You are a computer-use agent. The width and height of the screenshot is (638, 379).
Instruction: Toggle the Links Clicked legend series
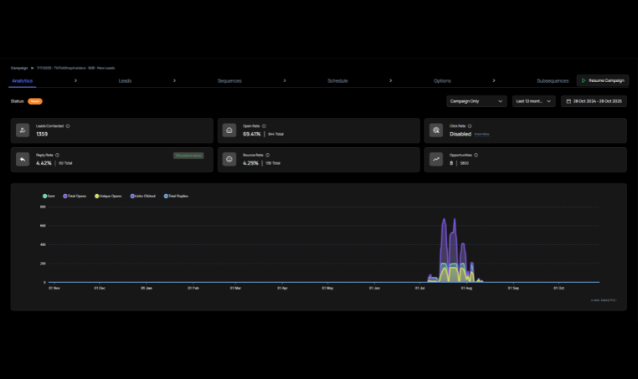[142, 196]
